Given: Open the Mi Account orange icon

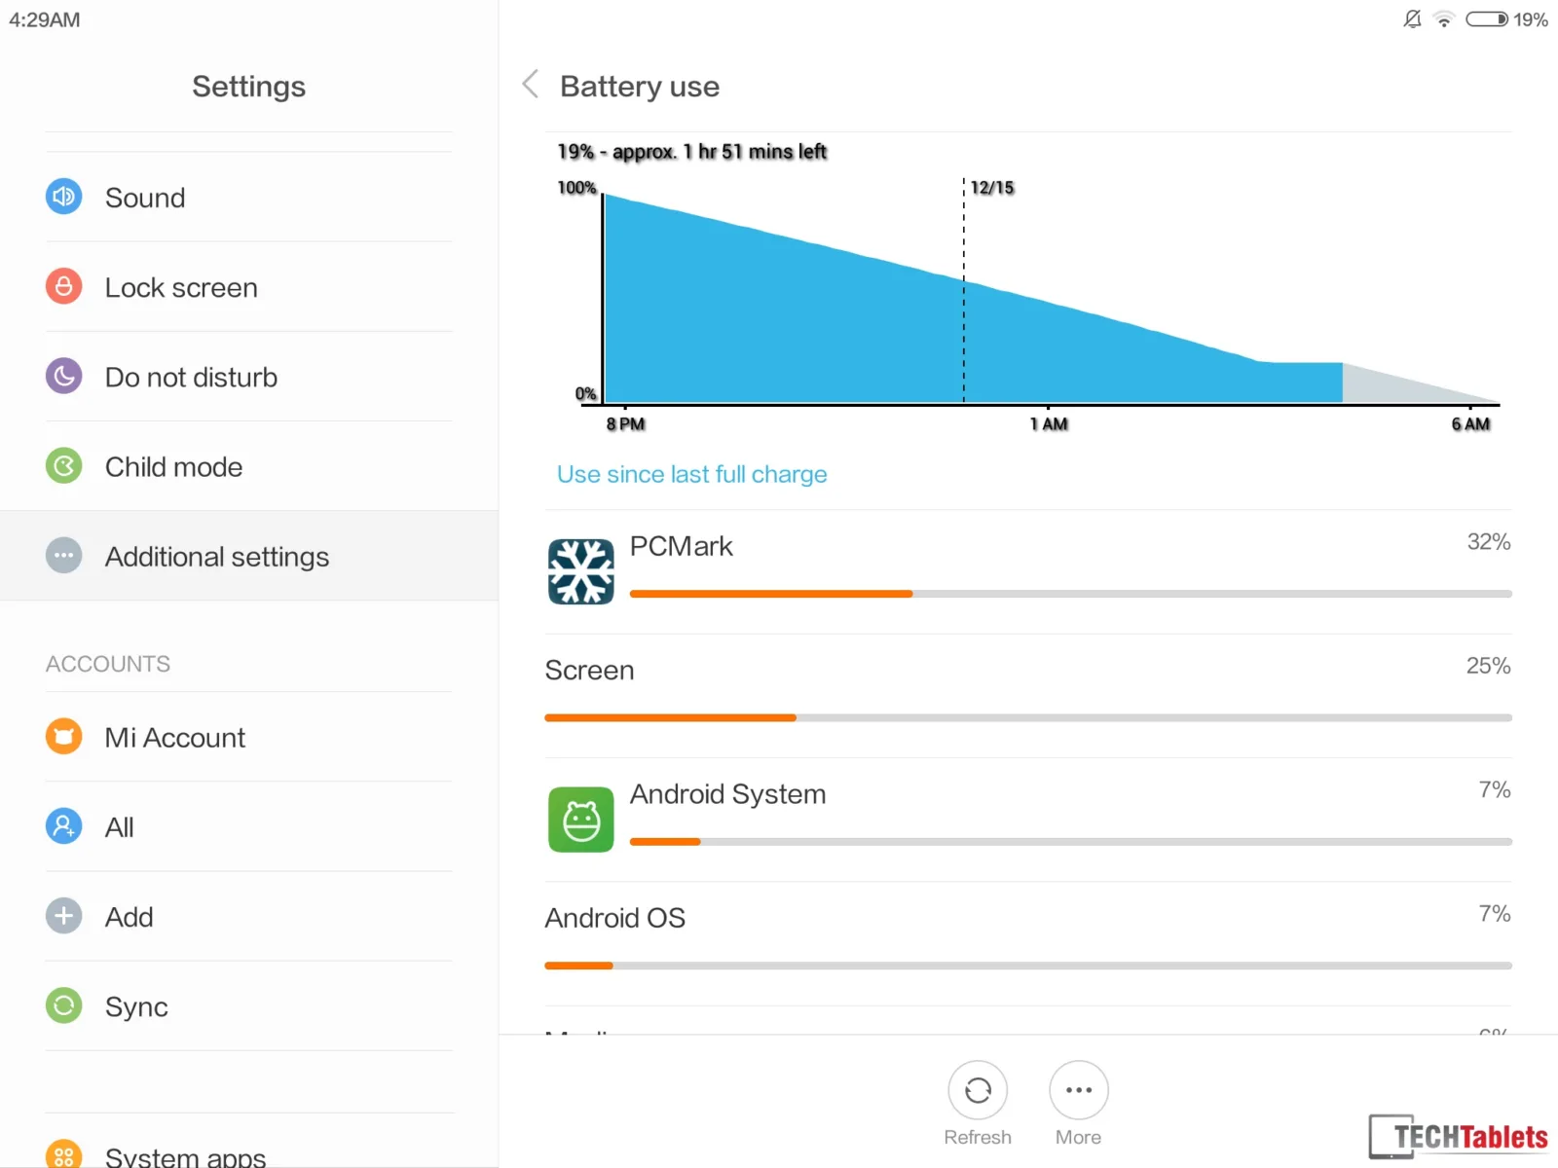Looking at the screenshot, I should point(64,736).
